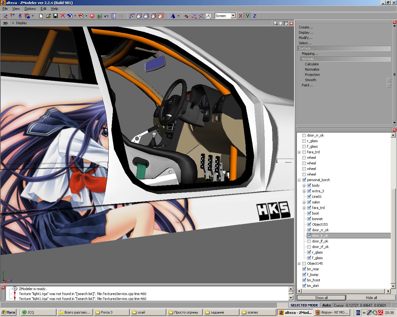The height and width of the screenshot is (317, 397).
Task: Select the Calculate normals command
Action: click(x=312, y=64)
